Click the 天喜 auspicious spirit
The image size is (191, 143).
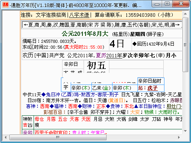pos(74,119)
